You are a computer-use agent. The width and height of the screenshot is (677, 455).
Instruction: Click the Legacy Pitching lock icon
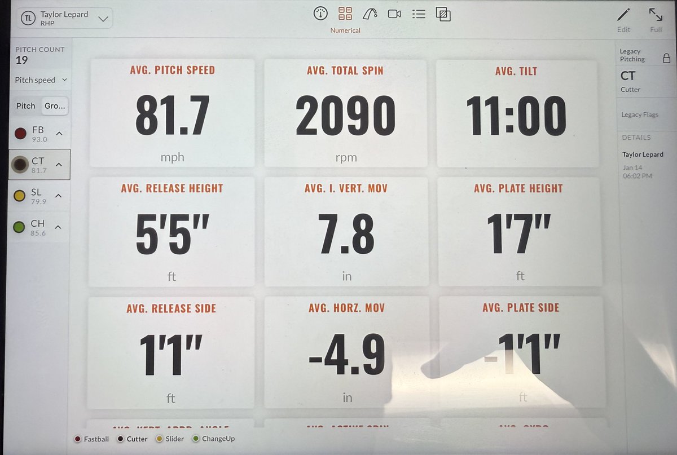666,58
